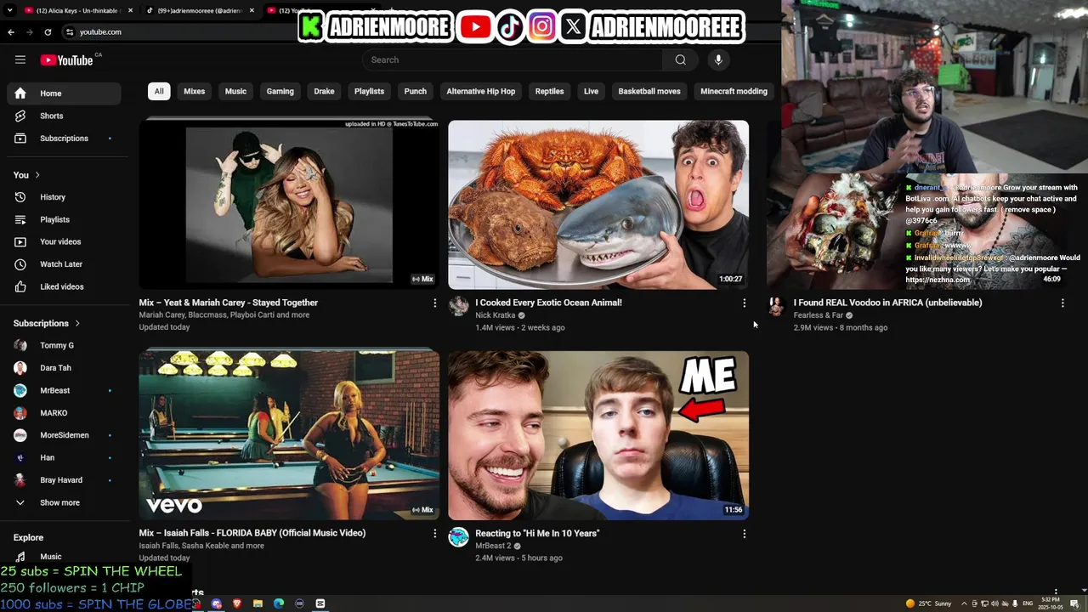Click Fearless & Far channel avatar
Screen dimensions: 1088x612
click(x=776, y=306)
